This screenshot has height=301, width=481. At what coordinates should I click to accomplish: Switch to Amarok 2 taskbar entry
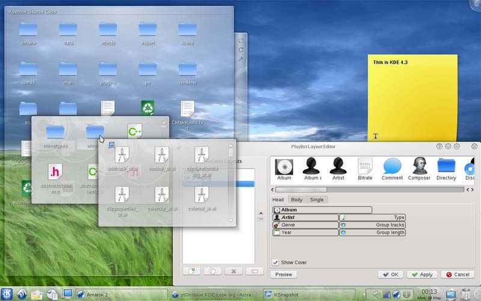point(121,294)
